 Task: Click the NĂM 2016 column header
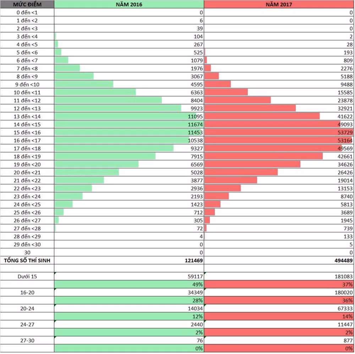[129, 4]
